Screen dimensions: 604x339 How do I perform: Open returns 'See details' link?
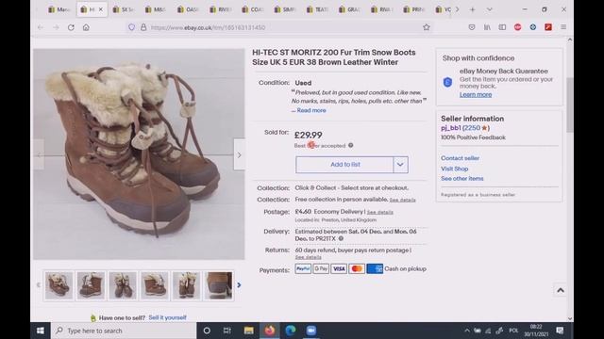pyautogui.click(x=309, y=257)
